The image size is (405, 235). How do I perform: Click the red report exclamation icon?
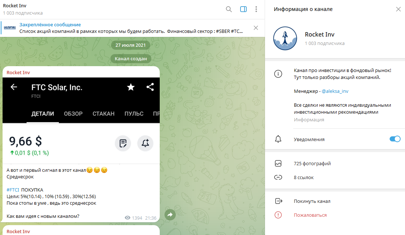click(x=278, y=215)
